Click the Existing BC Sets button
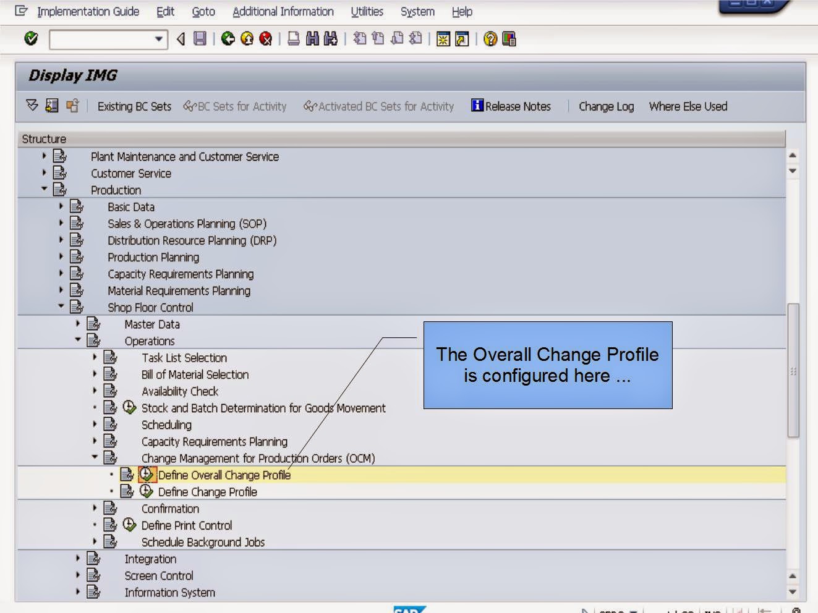 pos(134,106)
